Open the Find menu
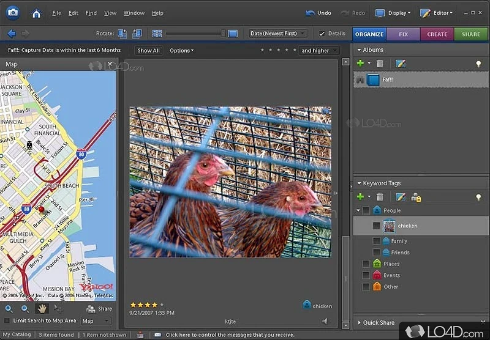Screen dimensions: 490x340 [91, 13]
